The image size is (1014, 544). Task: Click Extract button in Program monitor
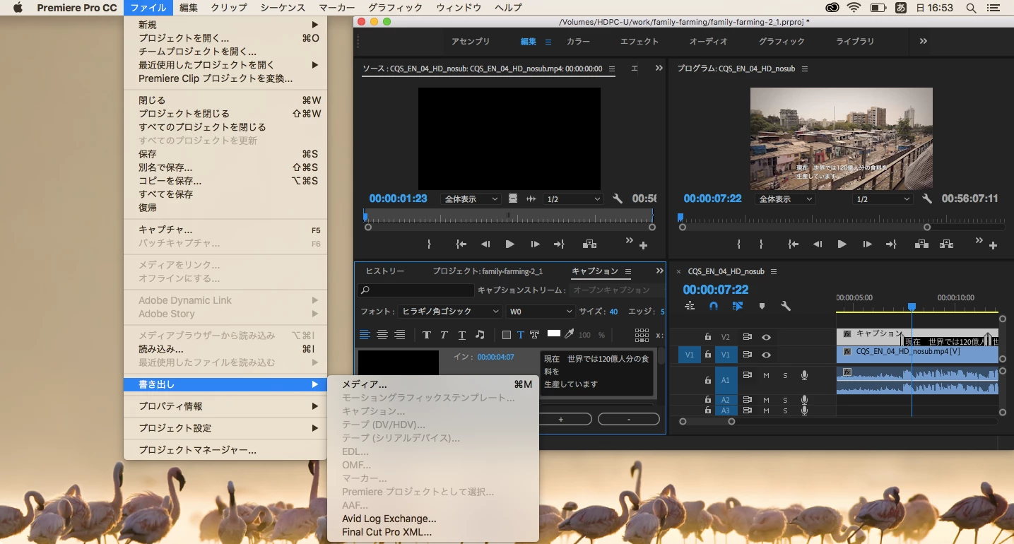(x=946, y=244)
